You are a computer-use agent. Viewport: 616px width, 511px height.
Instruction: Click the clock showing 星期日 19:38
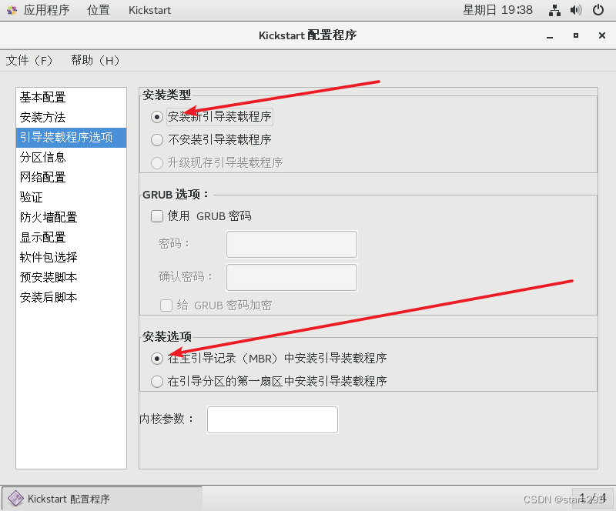pyautogui.click(x=497, y=10)
